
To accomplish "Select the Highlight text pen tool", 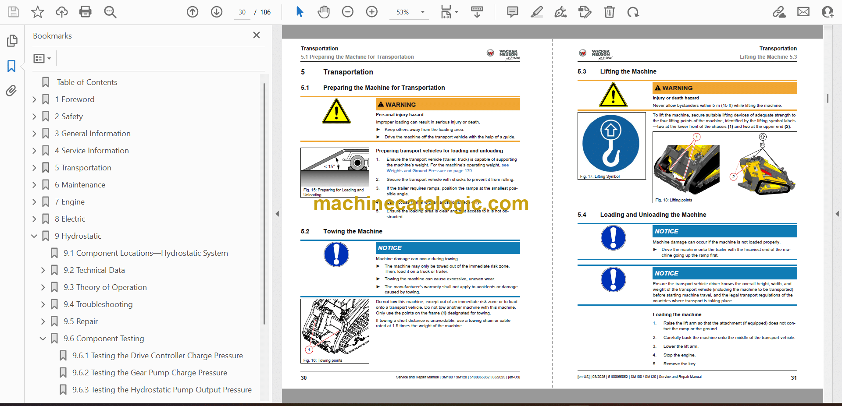I will click(536, 12).
